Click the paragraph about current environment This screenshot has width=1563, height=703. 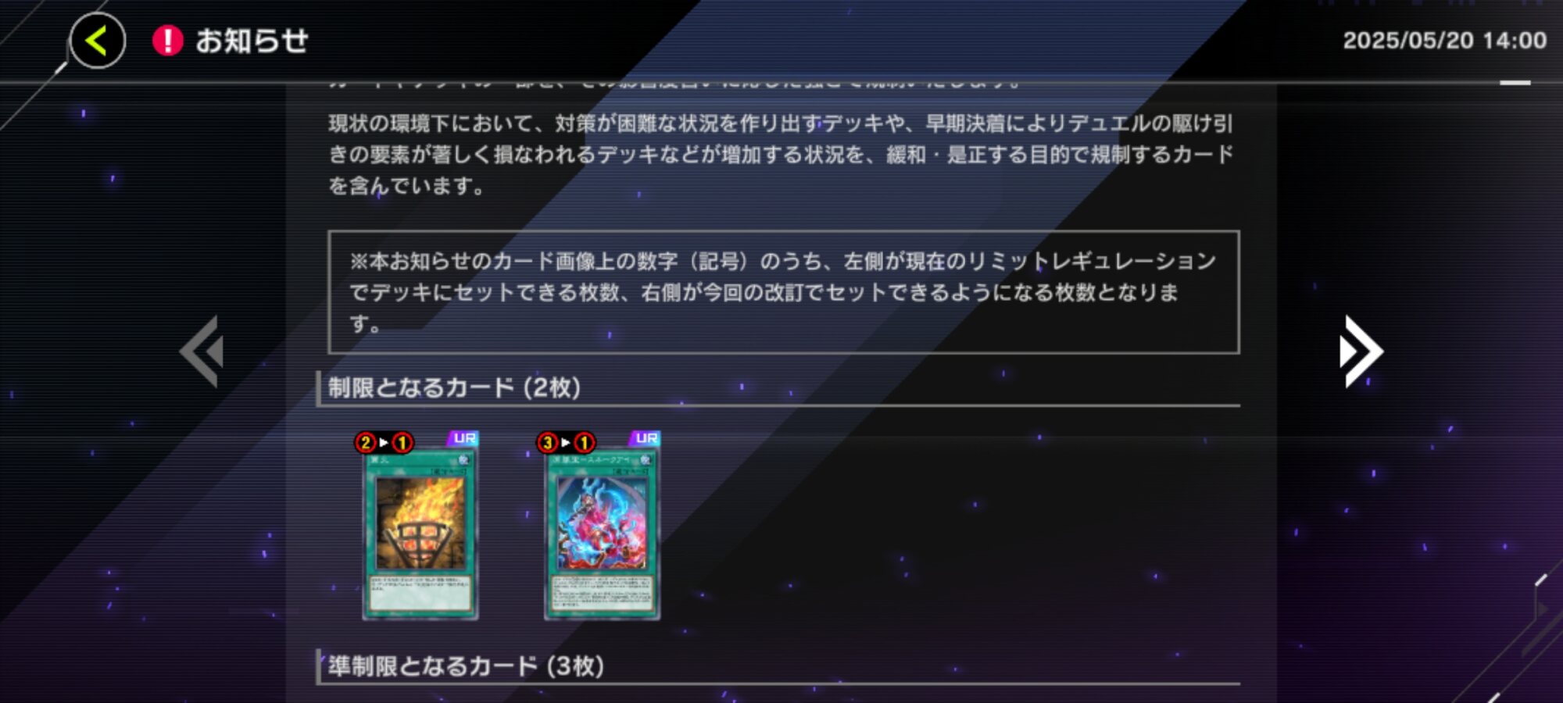point(780,155)
